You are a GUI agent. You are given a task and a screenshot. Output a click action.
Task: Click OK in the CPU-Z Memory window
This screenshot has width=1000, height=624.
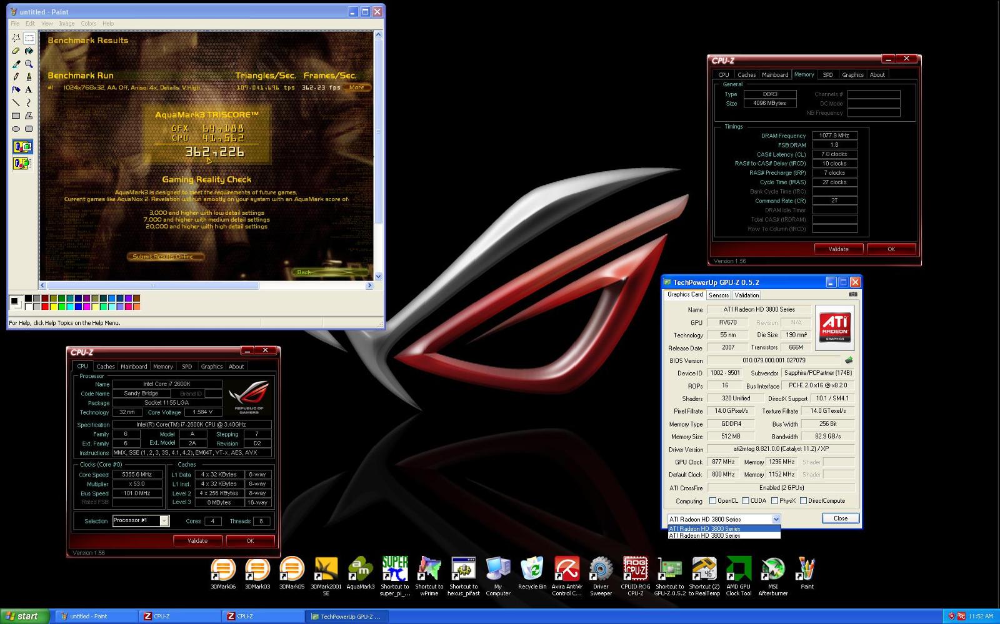coord(891,249)
